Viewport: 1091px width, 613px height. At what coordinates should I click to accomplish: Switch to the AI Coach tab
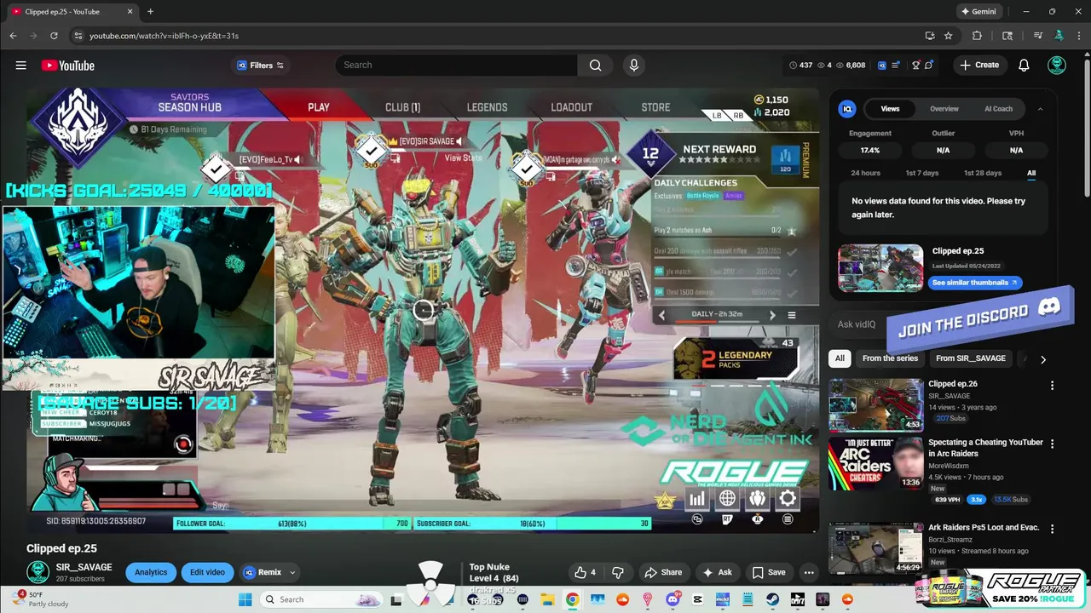[998, 109]
